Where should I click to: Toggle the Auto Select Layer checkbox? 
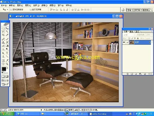click(11, 9)
